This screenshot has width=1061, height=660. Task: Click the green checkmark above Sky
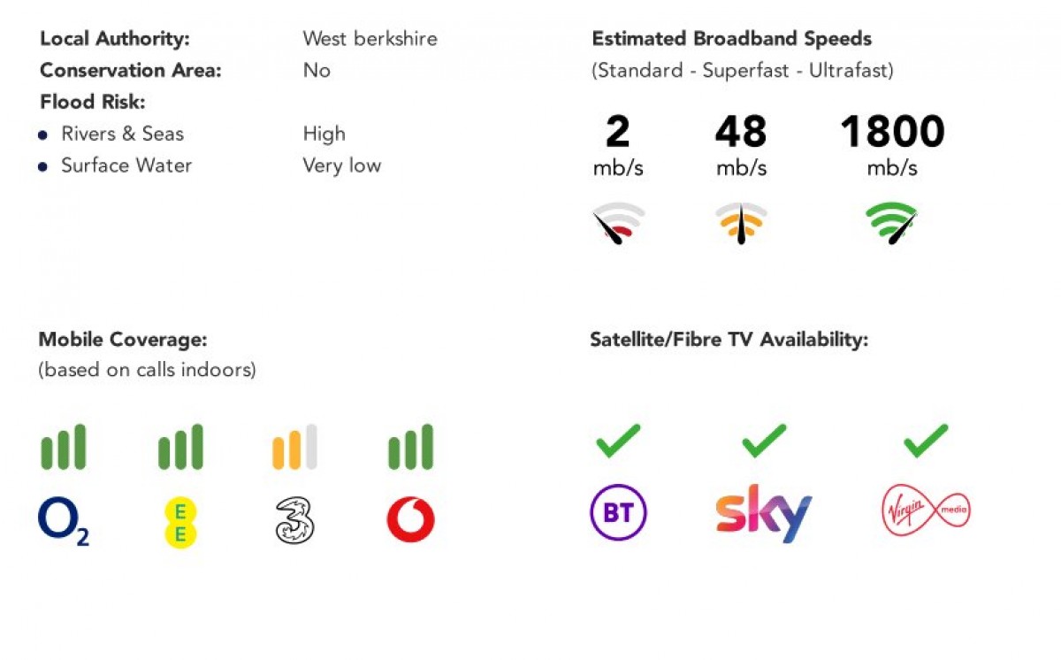pyautogui.click(x=764, y=441)
